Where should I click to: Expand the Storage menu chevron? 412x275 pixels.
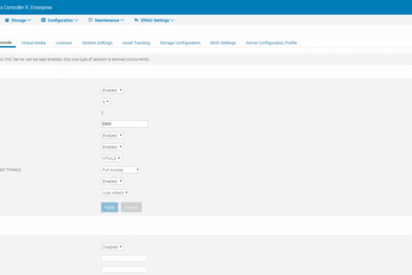[x=29, y=20]
